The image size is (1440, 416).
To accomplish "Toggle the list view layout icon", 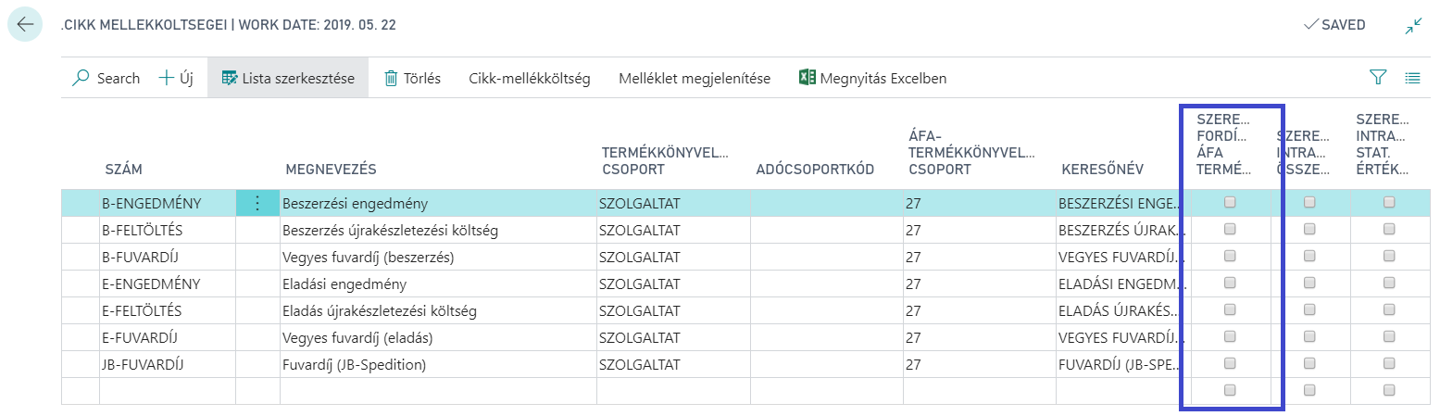I will coord(1412,78).
